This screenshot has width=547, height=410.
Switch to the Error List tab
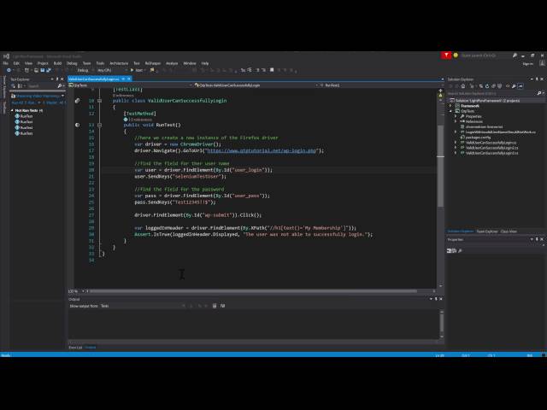(75, 348)
